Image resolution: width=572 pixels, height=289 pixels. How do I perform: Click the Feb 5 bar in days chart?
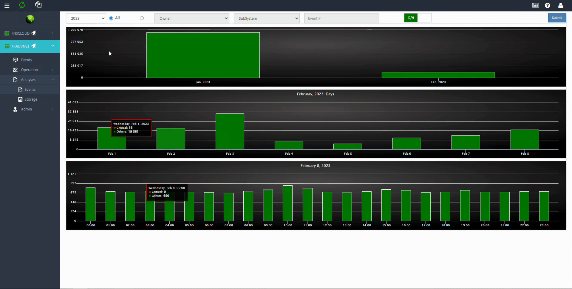pos(348,147)
